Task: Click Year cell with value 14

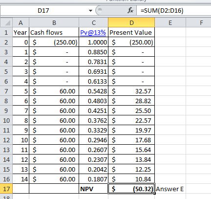Action: coord(21,179)
